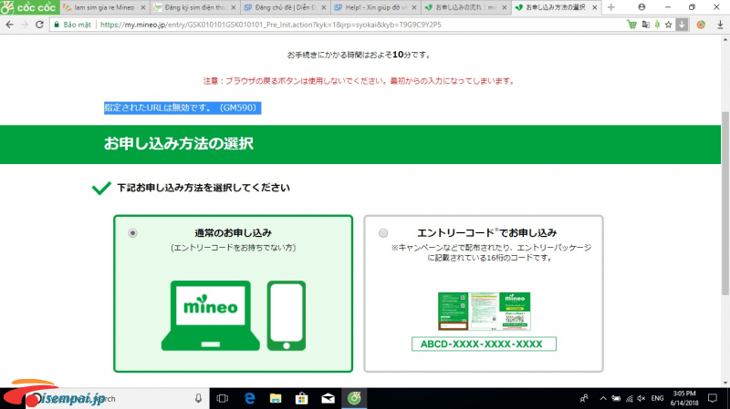The height and width of the screenshot is (409, 730).
Task: Click the highlighted GM590 error message
Action: (182, 107)
